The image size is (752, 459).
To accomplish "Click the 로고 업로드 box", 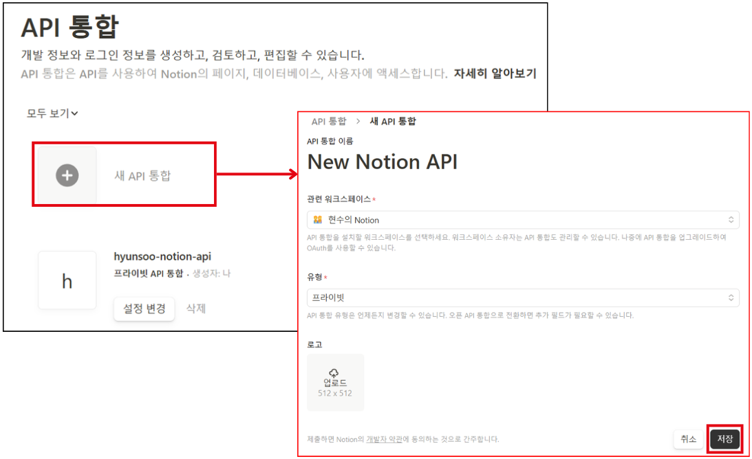I will click(x=335, y=382).
